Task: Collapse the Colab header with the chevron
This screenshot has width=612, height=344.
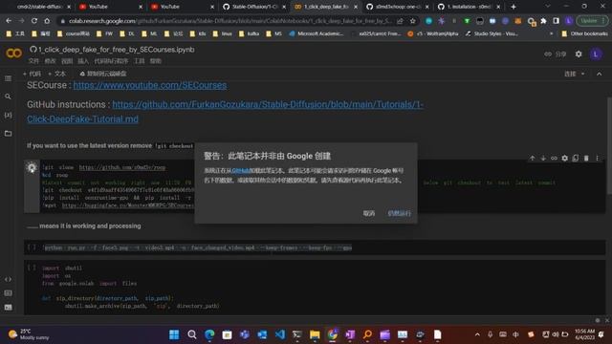Action: click(x=600, y=74)
